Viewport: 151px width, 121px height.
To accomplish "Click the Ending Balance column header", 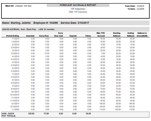I will coord(131,34).
